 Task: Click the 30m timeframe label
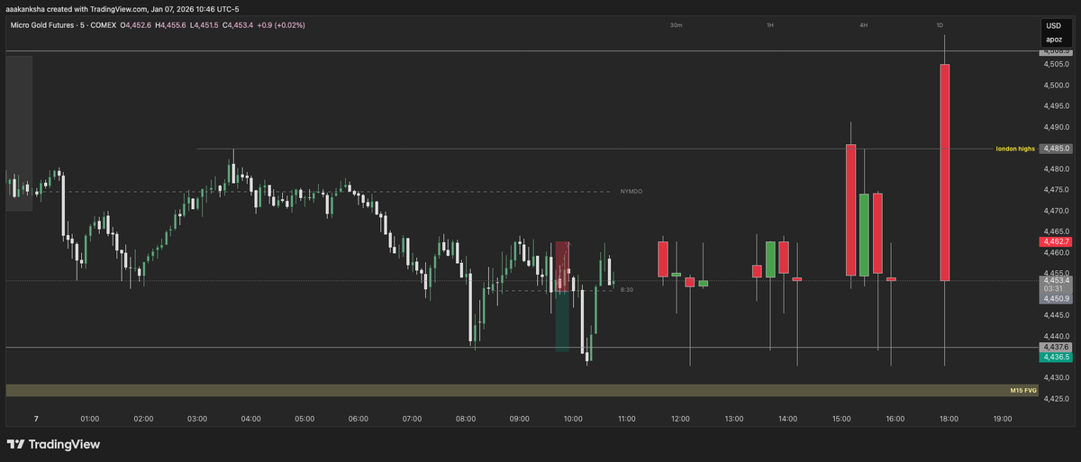tap(676, 25)
